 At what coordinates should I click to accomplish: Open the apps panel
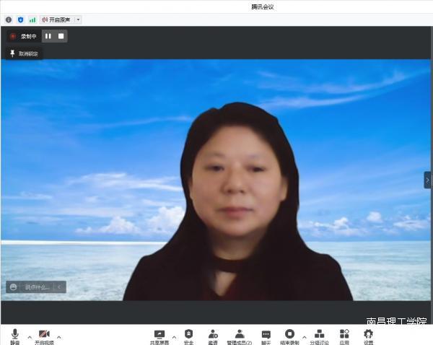pos(344,336)
